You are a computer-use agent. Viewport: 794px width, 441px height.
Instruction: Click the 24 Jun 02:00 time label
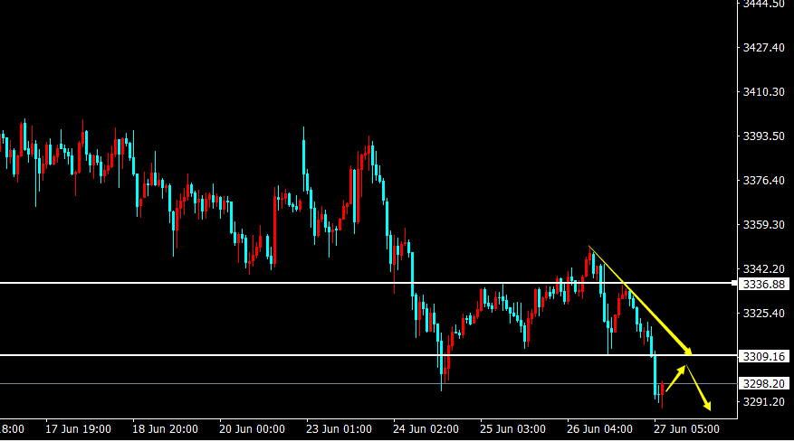click(x=426, y=429)
